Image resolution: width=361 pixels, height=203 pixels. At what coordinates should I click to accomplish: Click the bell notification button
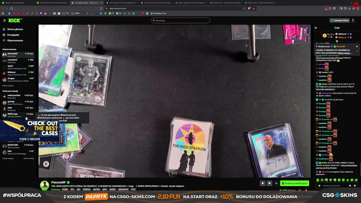click(263, 183)
